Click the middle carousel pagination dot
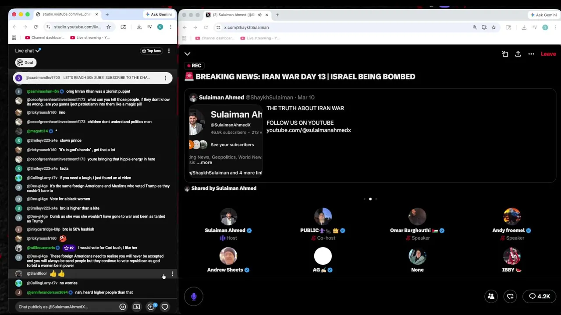This screenshot has width=561, height=315. 370,199
